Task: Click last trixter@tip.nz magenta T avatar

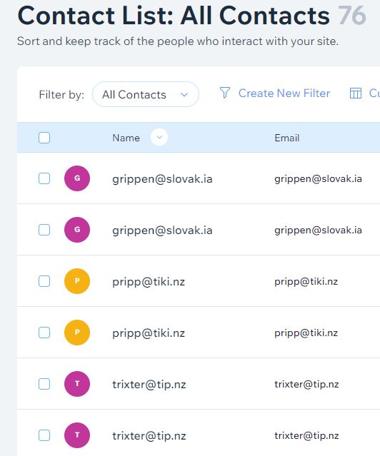Action: (x=77, y=435)
